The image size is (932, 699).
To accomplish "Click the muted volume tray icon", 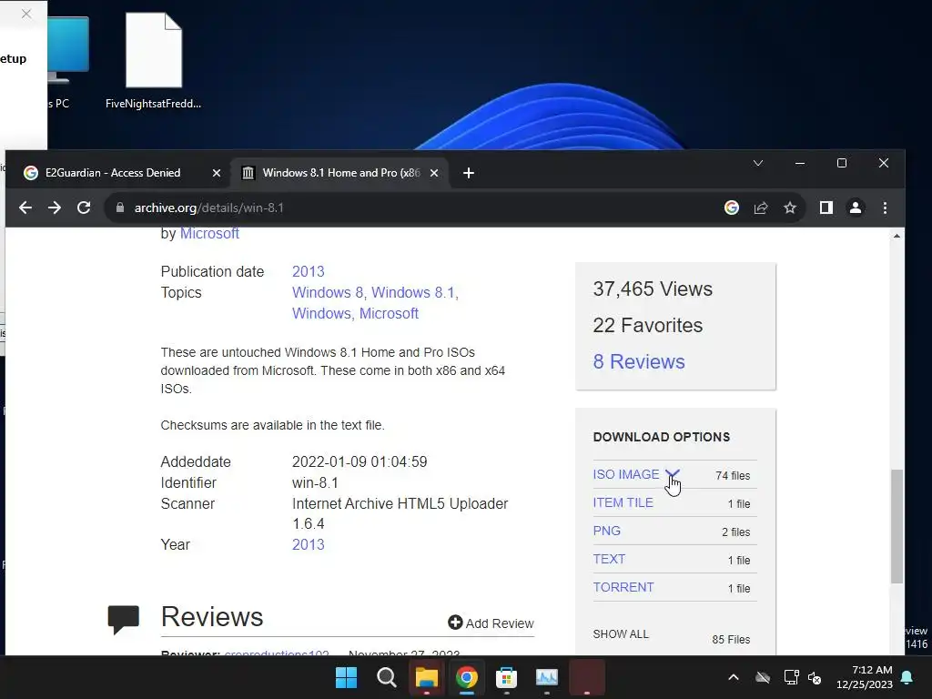I will [x=815, y=677].
